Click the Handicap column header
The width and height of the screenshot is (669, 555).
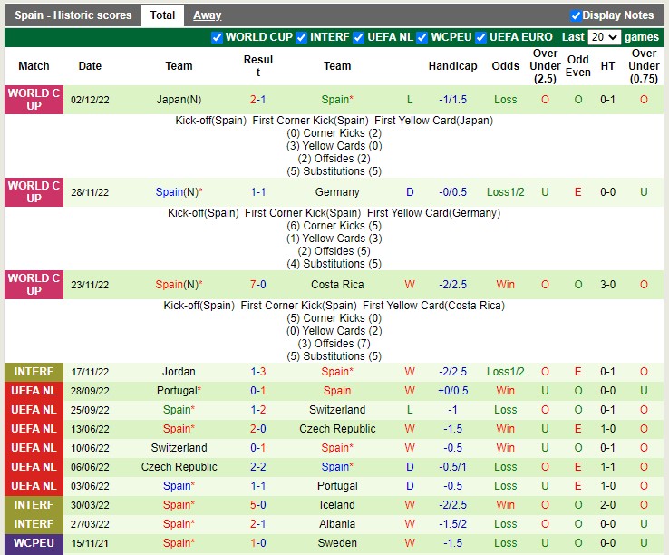(452, 66)
